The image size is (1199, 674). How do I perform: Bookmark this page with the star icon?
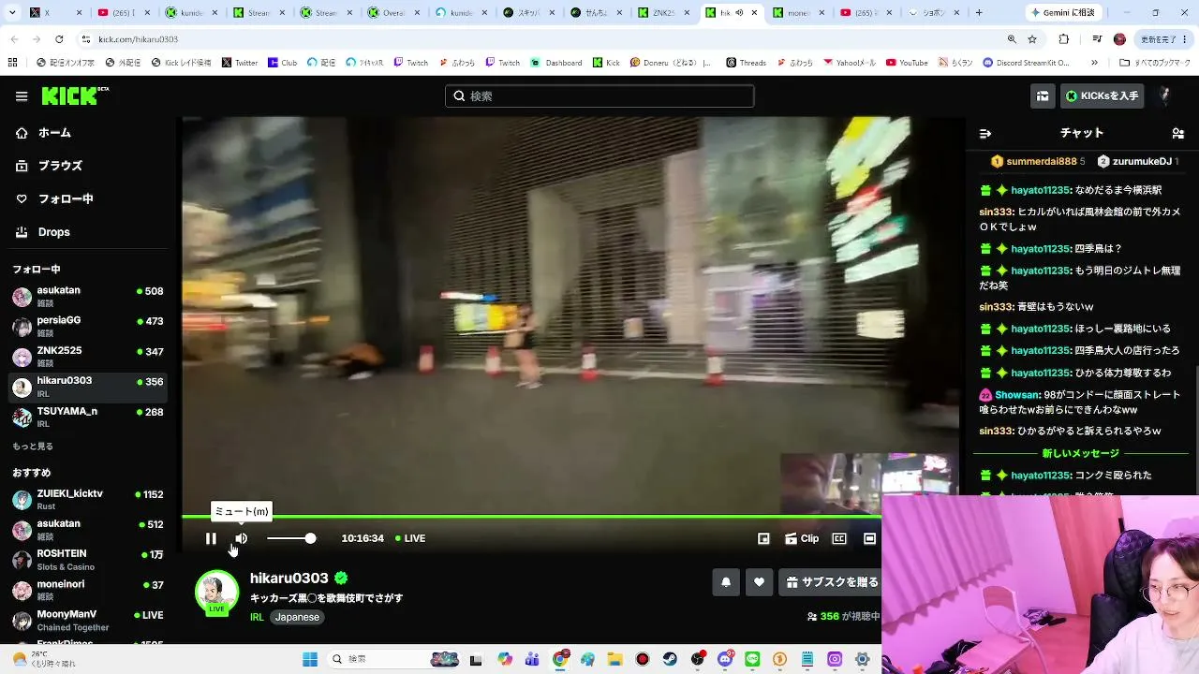click(x=1032, y=39)
